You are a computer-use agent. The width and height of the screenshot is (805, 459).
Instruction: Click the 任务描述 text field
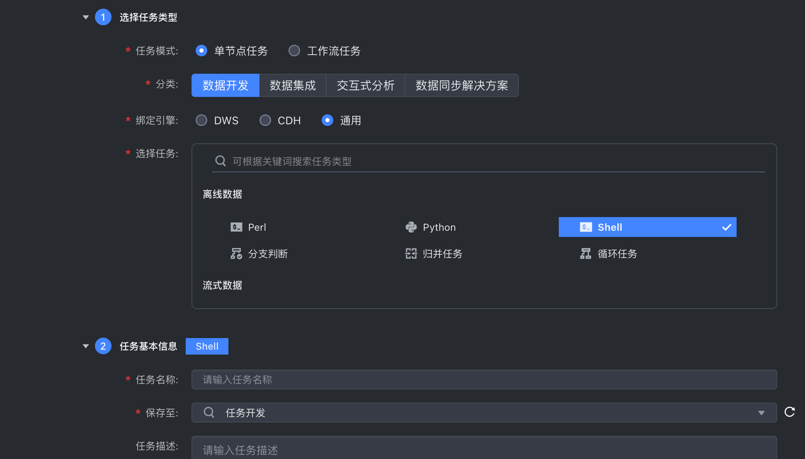point(484,449)
